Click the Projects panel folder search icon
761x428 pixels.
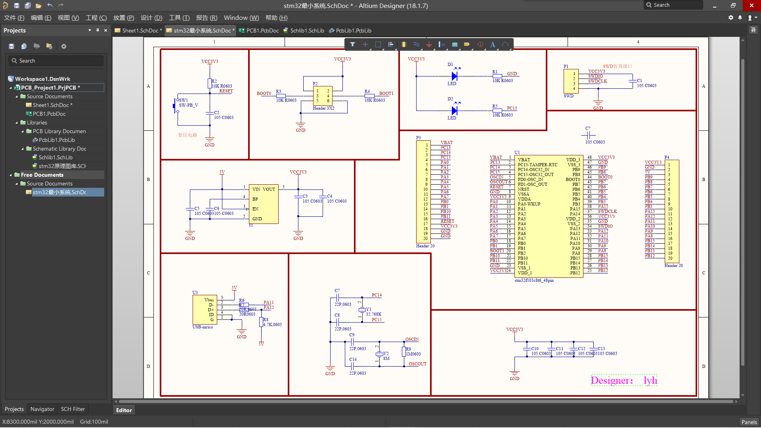(36, 46)
